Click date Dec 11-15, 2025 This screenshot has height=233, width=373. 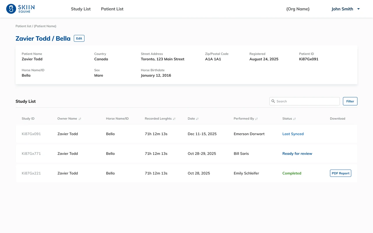pos(202,134)
